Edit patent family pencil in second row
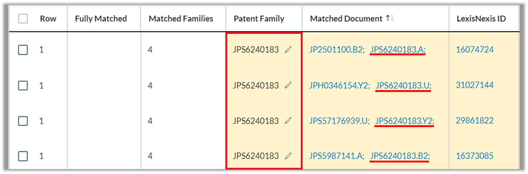528x174 pixels. coord(288,85)
